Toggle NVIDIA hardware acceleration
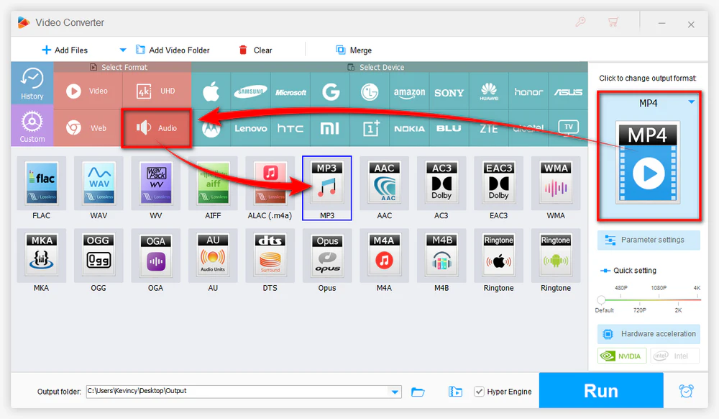Screen dimensions: 719x419 coord(621,356)
